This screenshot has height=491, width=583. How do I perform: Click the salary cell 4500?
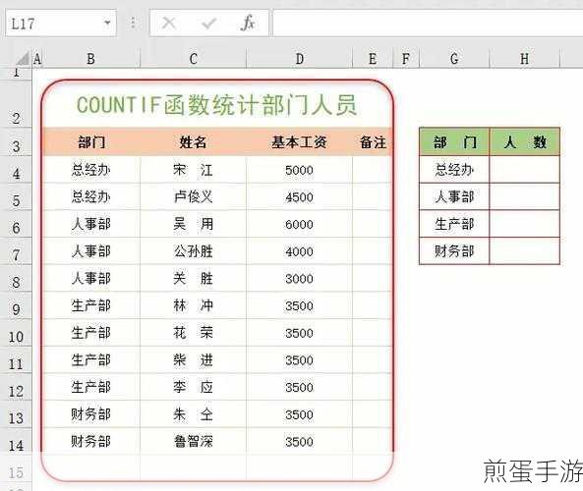[299, 197]
